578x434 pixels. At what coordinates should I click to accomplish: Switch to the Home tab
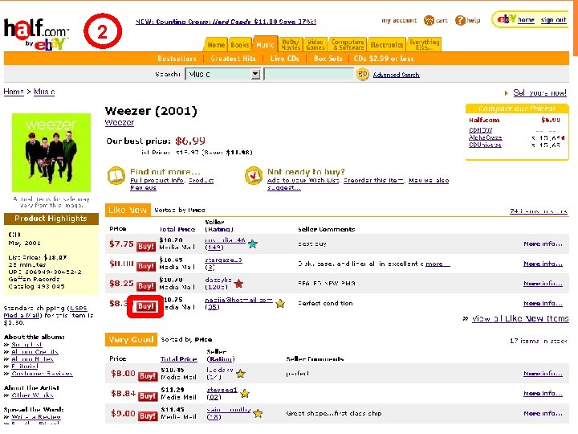(216, 45)
